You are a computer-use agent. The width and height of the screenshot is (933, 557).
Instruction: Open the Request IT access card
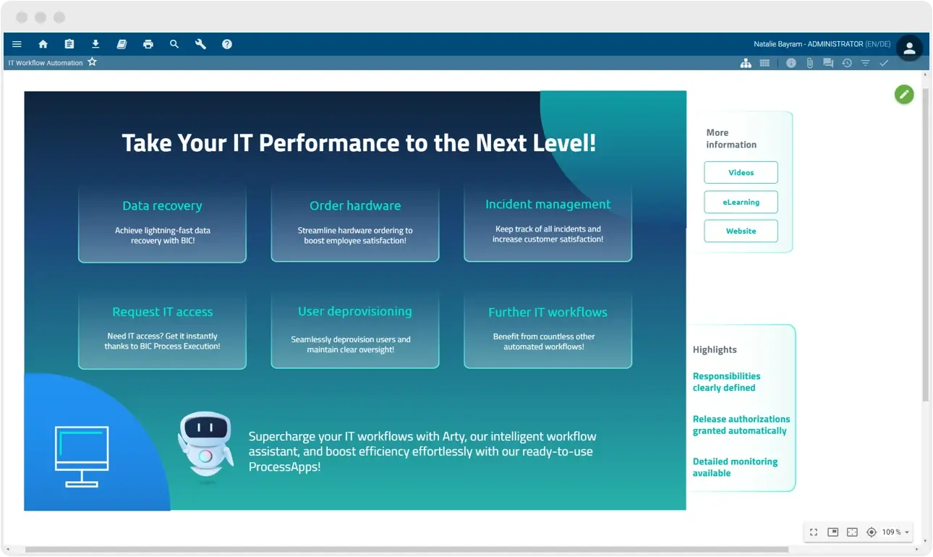pos(162,330)
